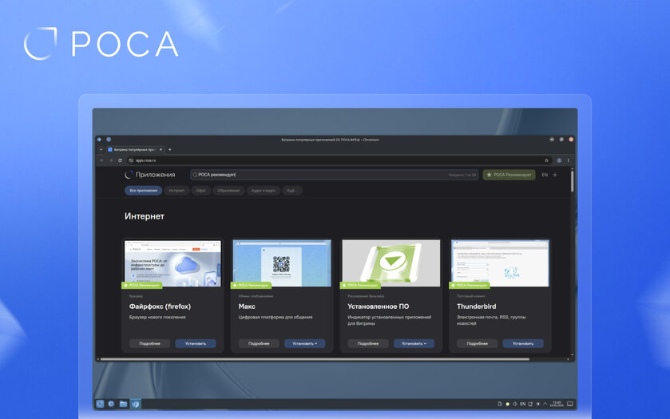Click the volume icon in system tray

point(515,404)
